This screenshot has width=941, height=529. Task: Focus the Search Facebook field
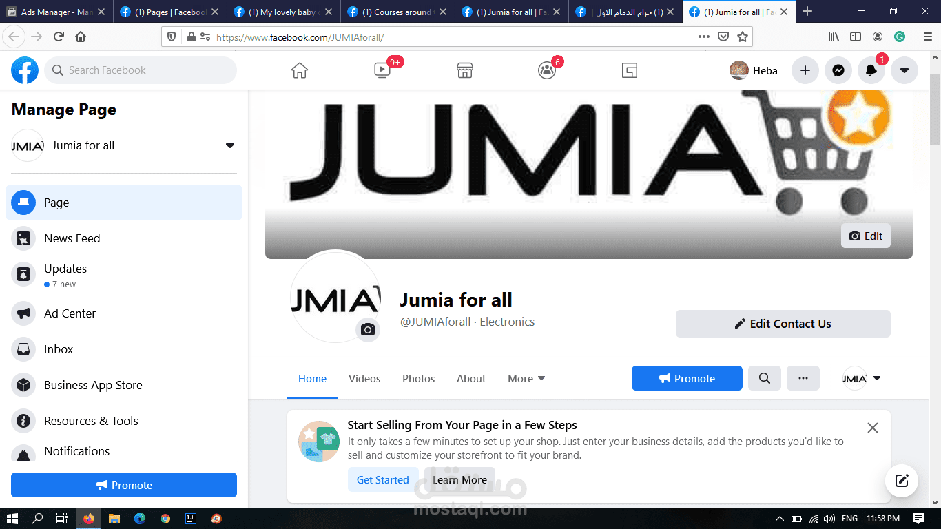pyautogui.click(x=141, y=70)
